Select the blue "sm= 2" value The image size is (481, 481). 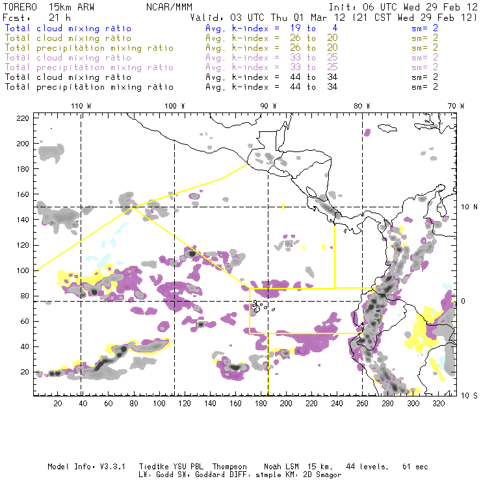click(x=425, y=29)
